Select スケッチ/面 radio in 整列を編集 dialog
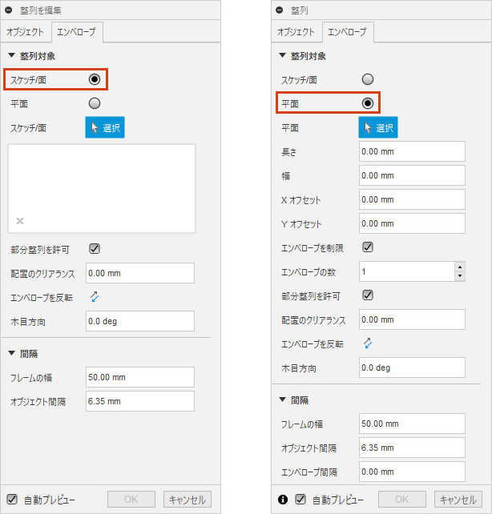The height and width of the screenshot is (514, 492). pyautogui.click(x=95, y=79)
